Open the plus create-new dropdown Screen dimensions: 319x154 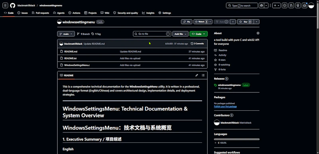[276, 6]
